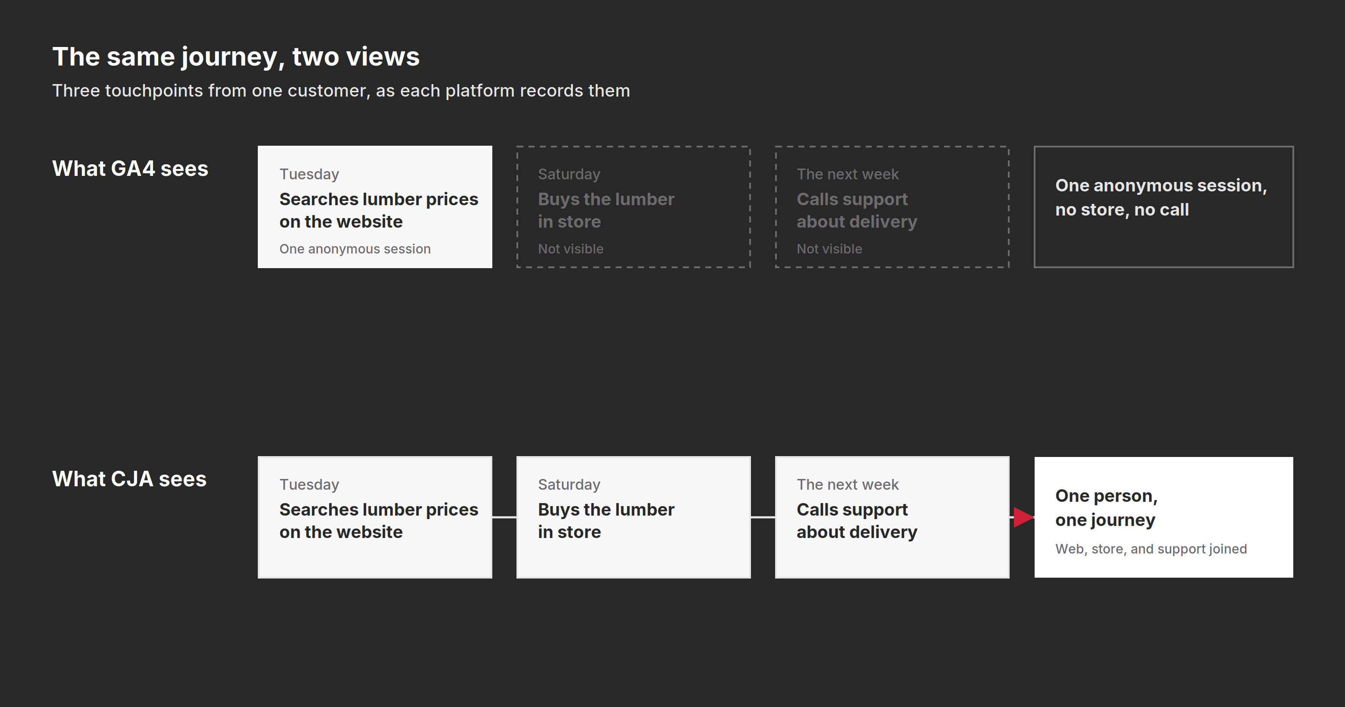Click 'One anonymous session' caption in GA4 card

(x=355, y=249)
